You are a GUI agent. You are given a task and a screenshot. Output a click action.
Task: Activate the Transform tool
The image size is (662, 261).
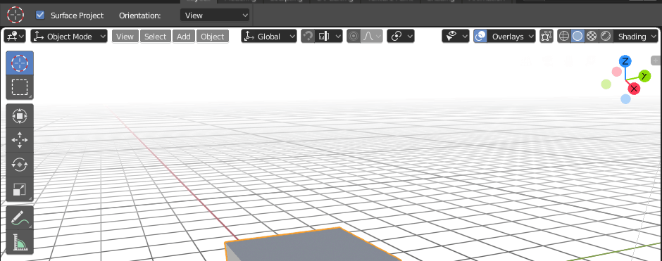[20, 116]
